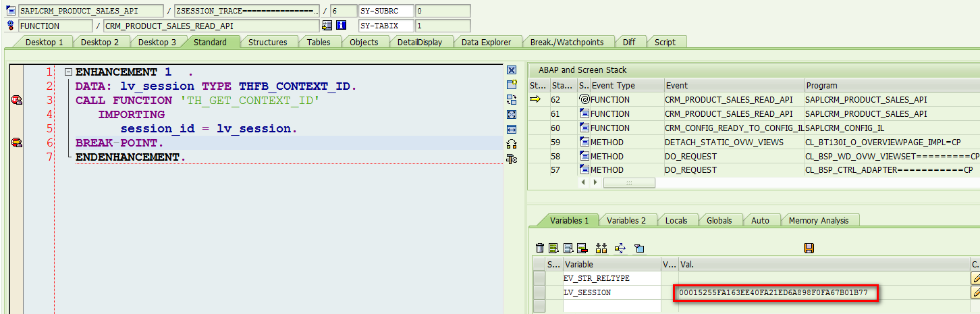The height and width of the screenshot is (314, 980).
Task: Click the breakpoint icon on line 6
Action: pos(17,142)
